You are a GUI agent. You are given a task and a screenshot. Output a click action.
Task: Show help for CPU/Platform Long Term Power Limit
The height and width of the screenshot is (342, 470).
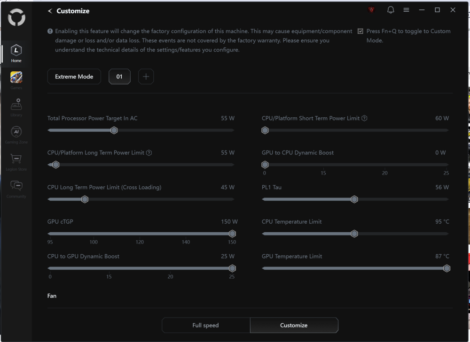[149, 153]
